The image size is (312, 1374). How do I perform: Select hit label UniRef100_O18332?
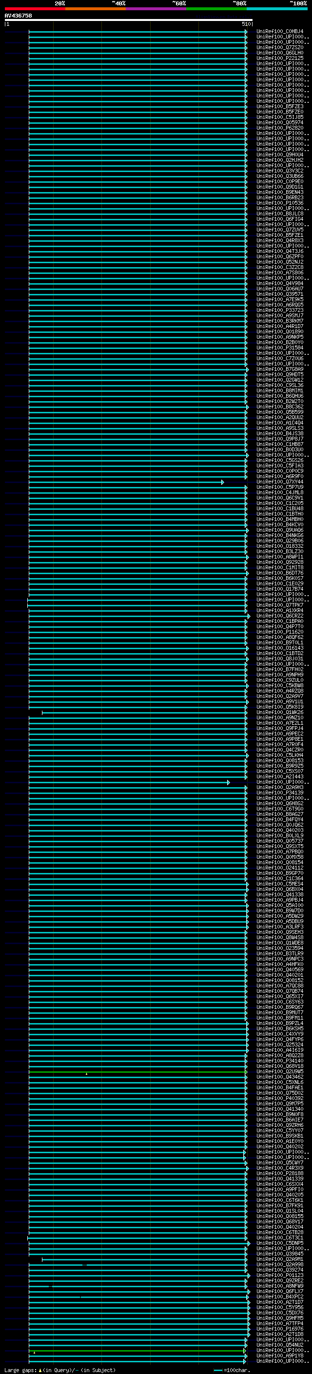279,546
